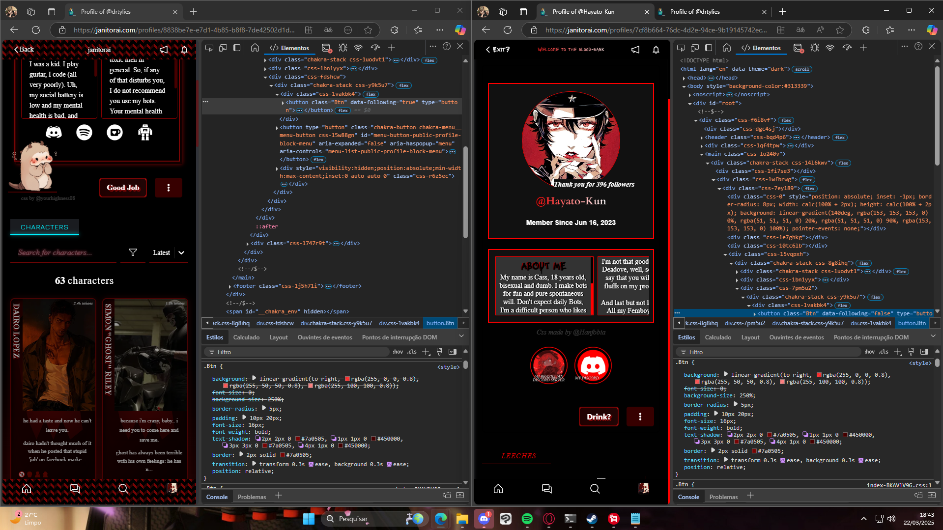Expand the header css-bqd4p6 node
The height and width of the screenshot is (530, 943).
[702, 138]
